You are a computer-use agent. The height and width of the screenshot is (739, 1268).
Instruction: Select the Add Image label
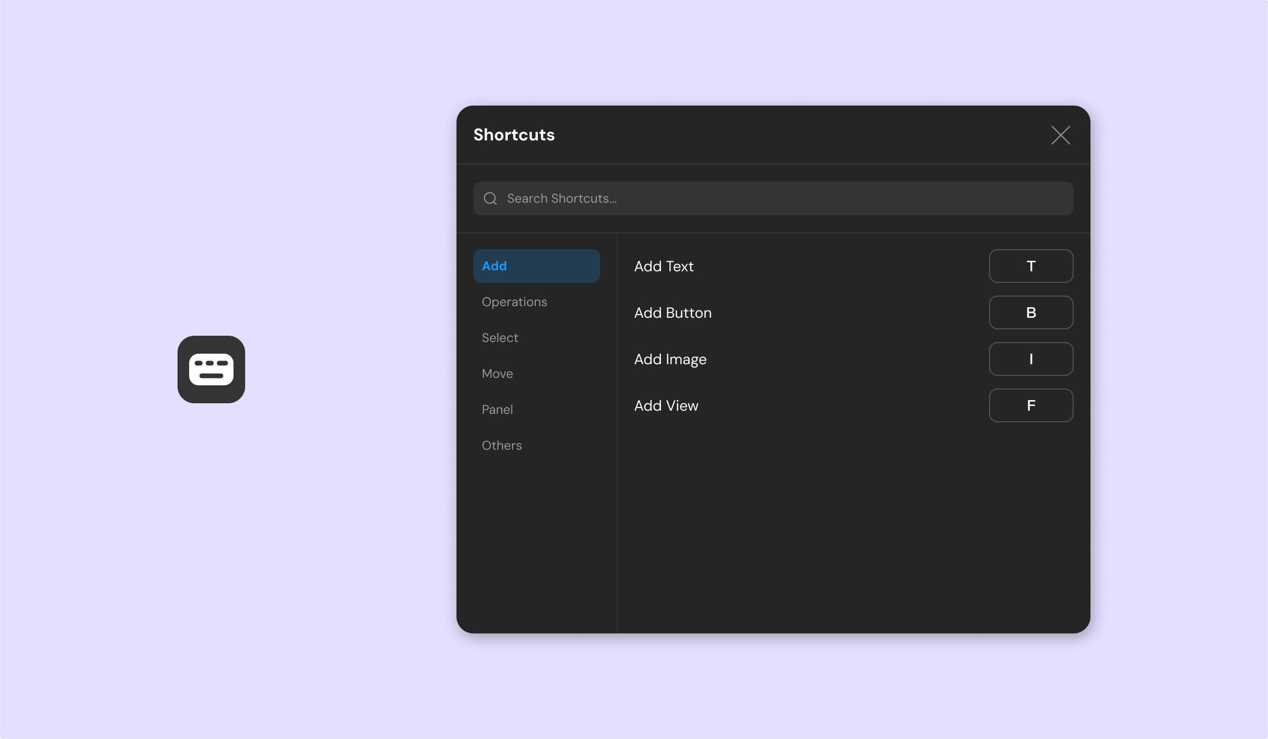click(670, 359)
